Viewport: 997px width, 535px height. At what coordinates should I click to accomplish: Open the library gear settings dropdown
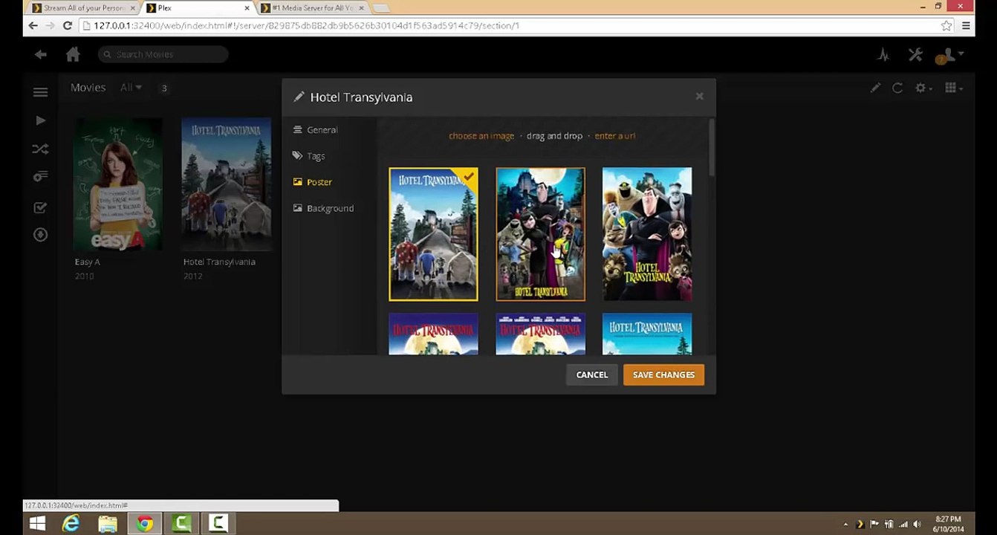(924, 88)
